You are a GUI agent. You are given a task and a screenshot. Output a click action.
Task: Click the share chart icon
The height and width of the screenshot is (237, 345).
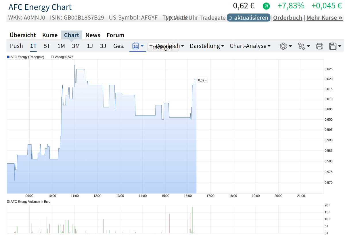[x=302, y=46]
